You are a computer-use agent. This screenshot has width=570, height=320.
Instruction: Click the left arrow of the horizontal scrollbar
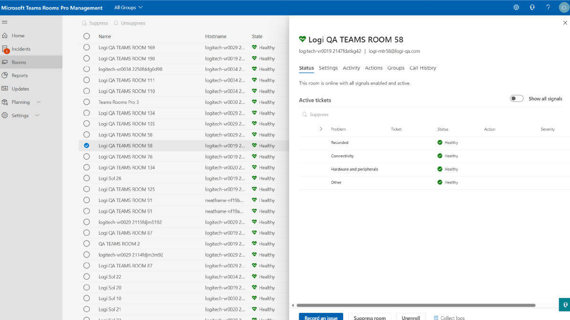(x=293, y=305)
